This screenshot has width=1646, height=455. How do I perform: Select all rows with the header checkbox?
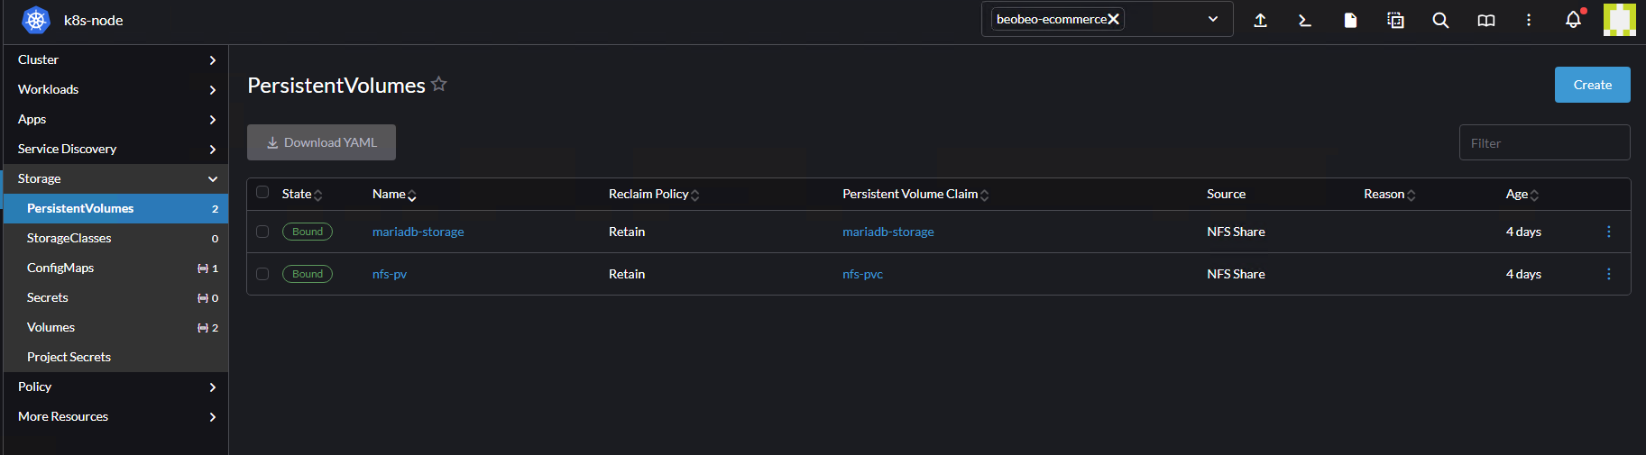(x=262, y=192)
